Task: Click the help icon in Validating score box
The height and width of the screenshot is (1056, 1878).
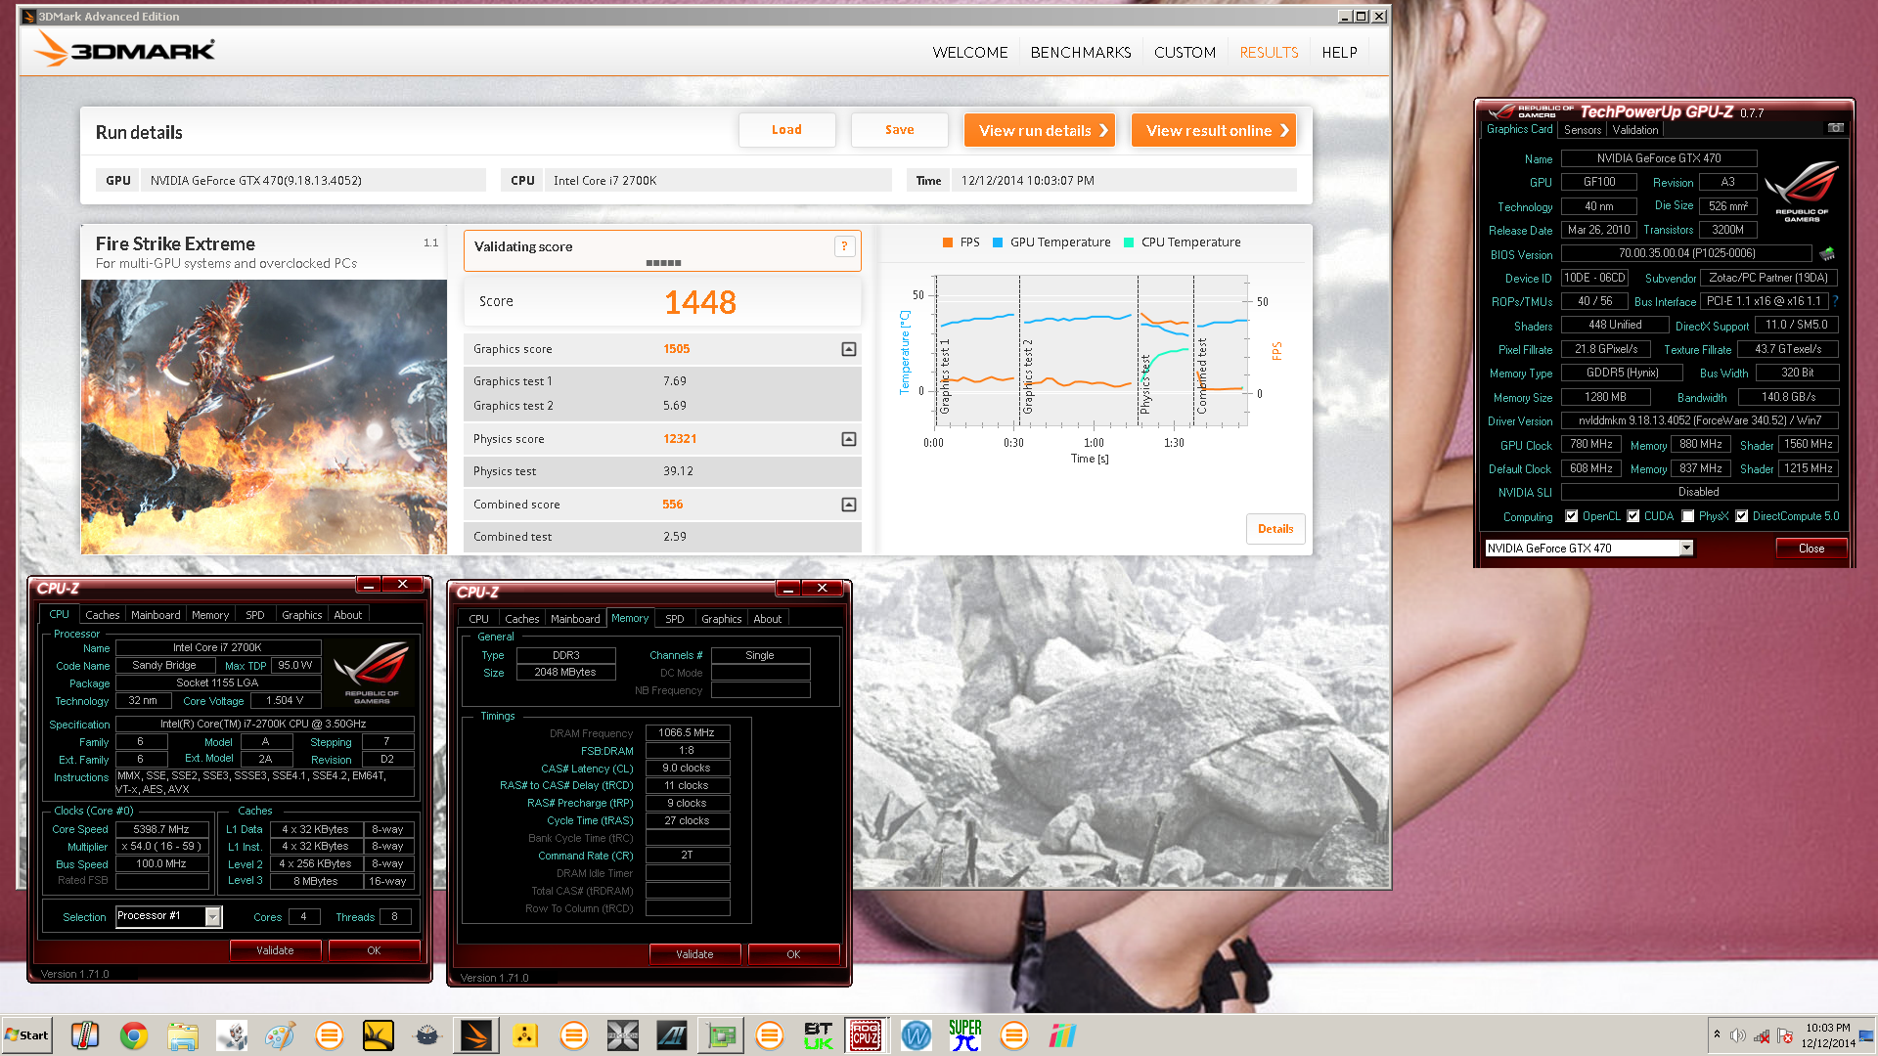Action: point(844,246)
